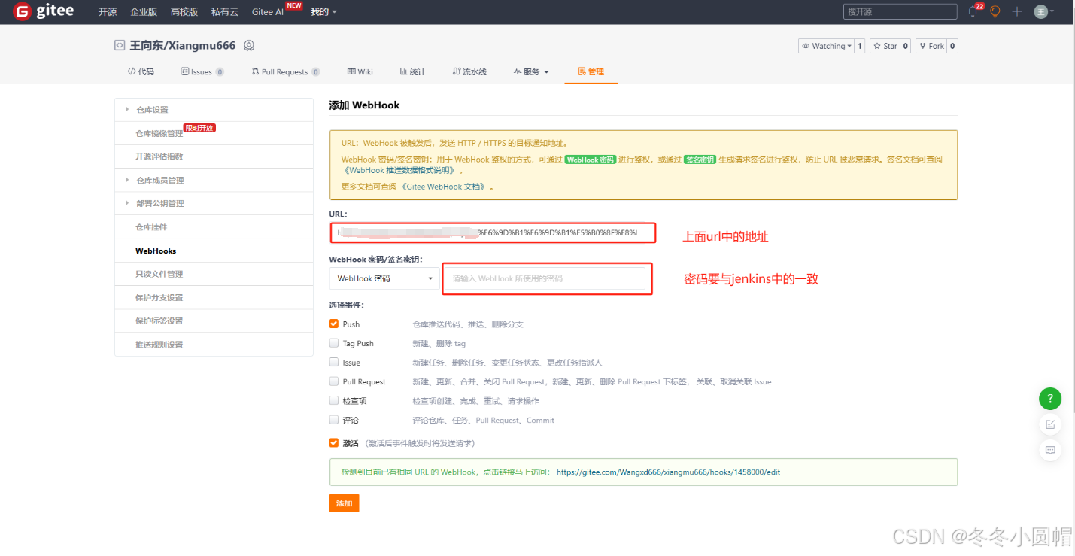
Task: Switch to the Wiki tab
Action: (x=360, y=71)
